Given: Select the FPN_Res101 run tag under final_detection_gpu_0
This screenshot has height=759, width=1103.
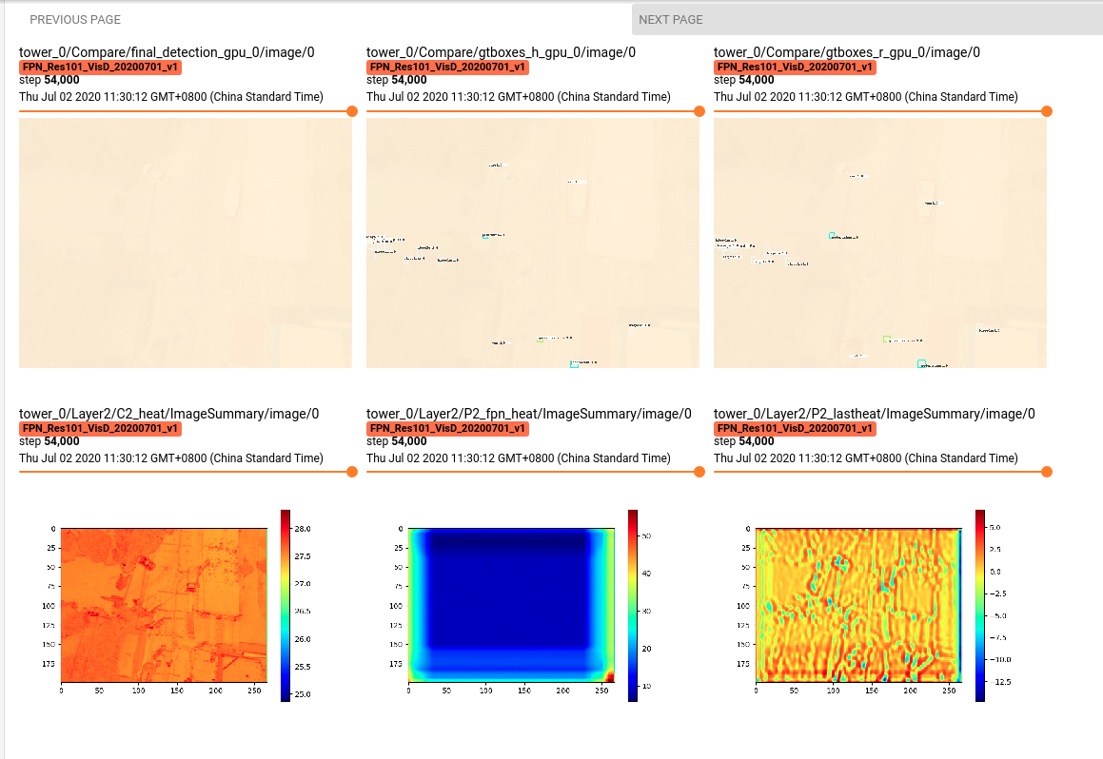Looking at the screenshot, I should pyautogui.click(x=99, y=67).
